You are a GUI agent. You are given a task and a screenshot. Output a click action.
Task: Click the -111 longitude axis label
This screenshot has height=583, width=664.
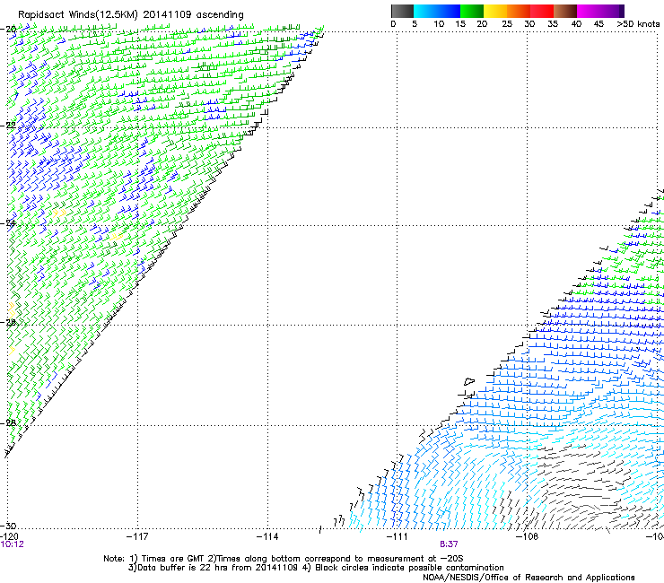tap(397, 536)
